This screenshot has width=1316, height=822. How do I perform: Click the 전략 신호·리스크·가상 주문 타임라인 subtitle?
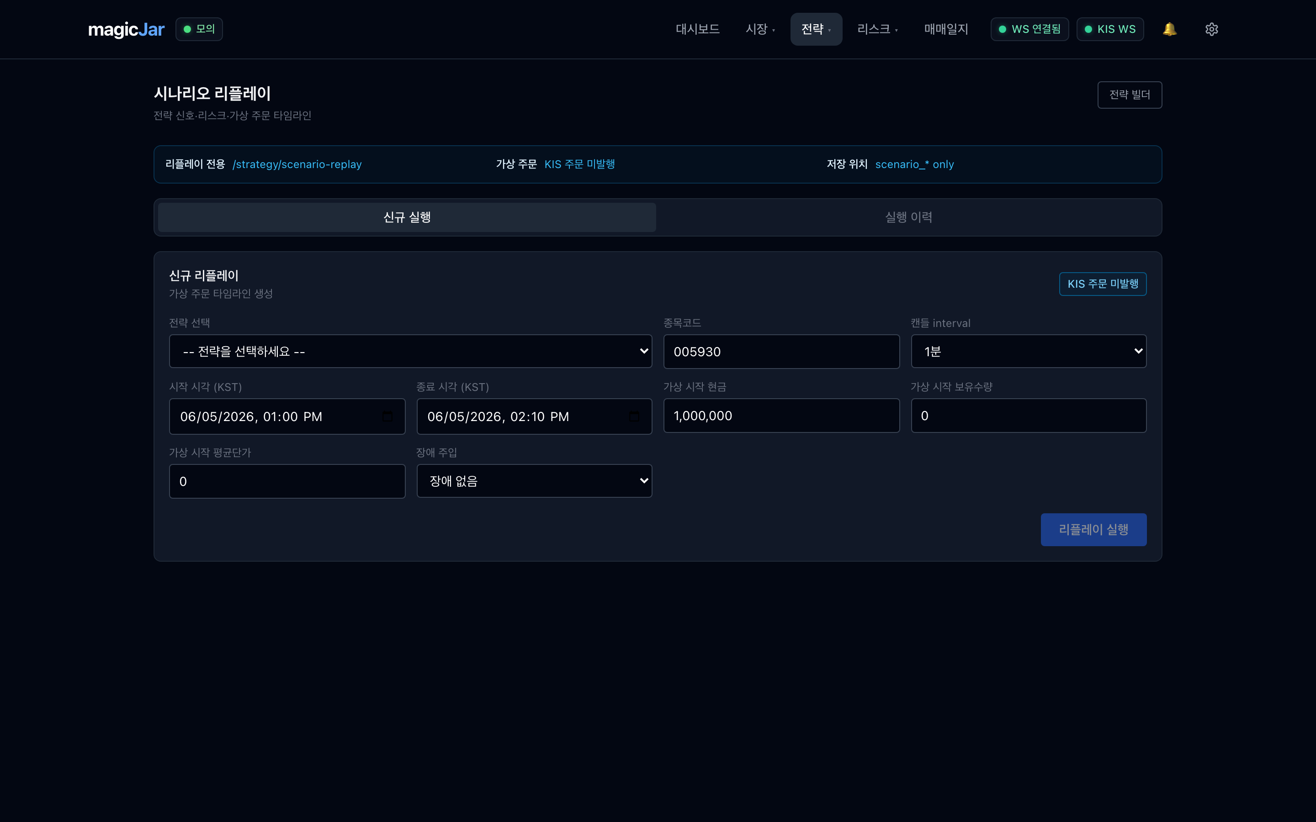pyautogui.click(x=232, y=116)
